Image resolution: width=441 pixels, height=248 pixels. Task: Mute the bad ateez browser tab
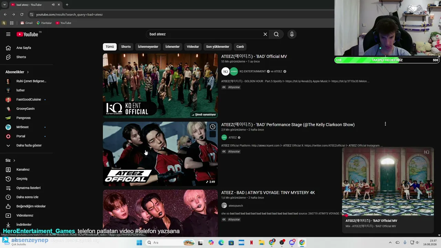pos(53,5)
